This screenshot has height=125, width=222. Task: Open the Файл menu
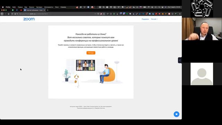pyautogui.click(x=14, y=7)
